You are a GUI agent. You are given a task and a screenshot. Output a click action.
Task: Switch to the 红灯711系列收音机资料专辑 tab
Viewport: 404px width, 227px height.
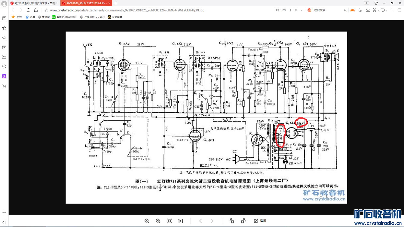[34, 3]
